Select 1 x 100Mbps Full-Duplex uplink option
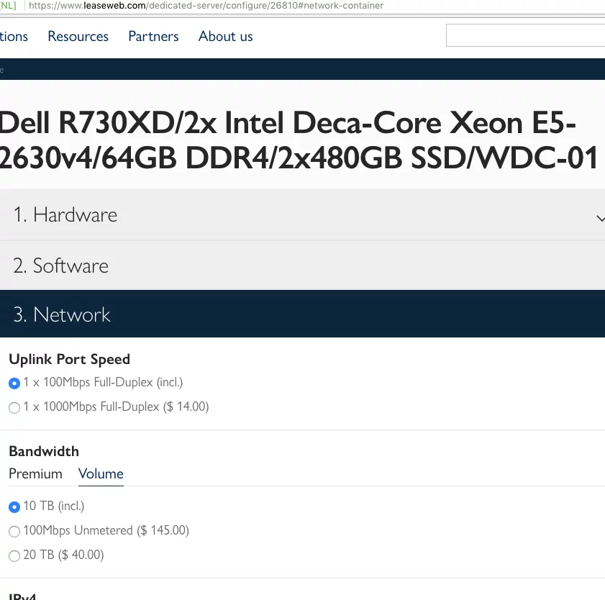Image resolution: width=605 pixels, height=600 pixels. pos(14,383)
